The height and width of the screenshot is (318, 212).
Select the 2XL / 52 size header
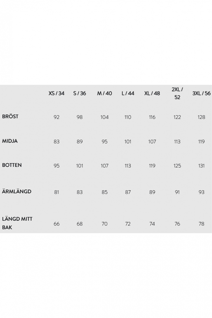click(177, 93)
